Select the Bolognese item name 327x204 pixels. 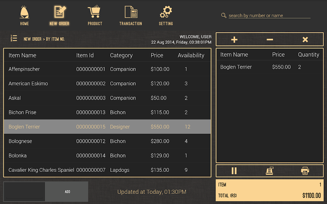pyautogui.click(x=20, y=141)
